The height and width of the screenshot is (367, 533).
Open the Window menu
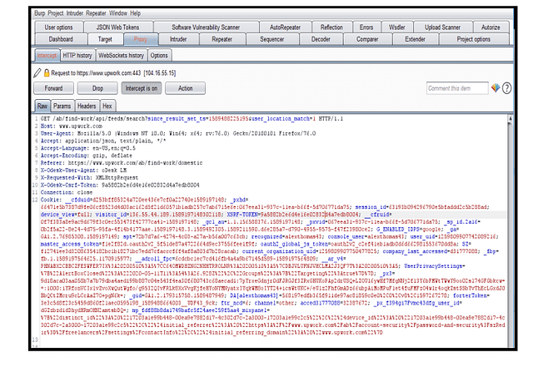(118, 13)
